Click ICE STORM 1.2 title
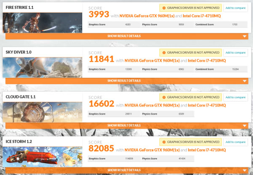This screenshot has height=175, width=253. pyautogui.click(x=19, y=141)
